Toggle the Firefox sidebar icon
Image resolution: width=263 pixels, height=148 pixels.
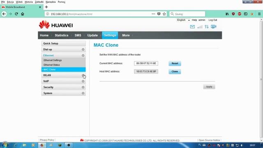tap(246, 14)
